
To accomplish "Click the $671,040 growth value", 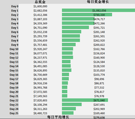I will tap(99, 100).
